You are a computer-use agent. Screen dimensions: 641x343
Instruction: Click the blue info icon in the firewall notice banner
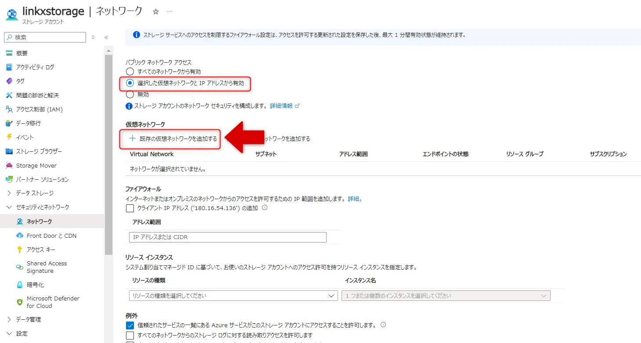pos(137,35)
